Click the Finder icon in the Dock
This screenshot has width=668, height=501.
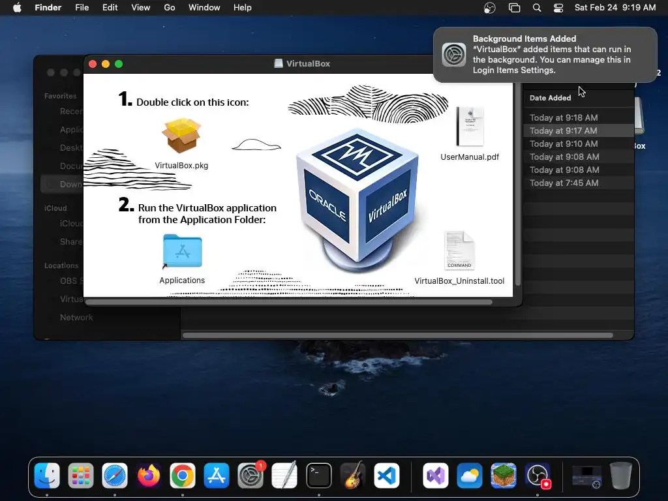[x=47, y=476]
